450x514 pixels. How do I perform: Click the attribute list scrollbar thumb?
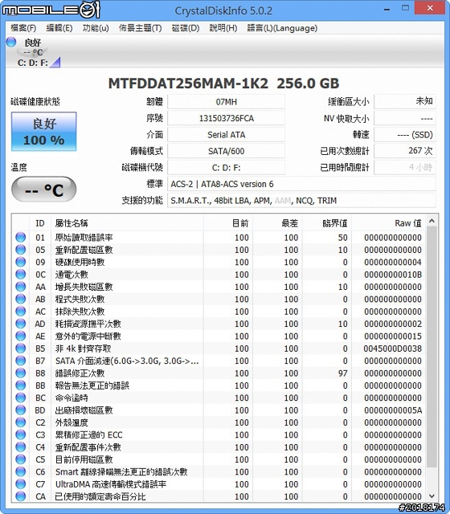432,347
